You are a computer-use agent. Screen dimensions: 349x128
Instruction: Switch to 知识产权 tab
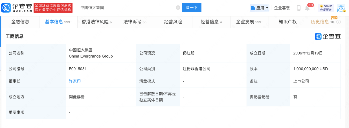tap(287, 22)
